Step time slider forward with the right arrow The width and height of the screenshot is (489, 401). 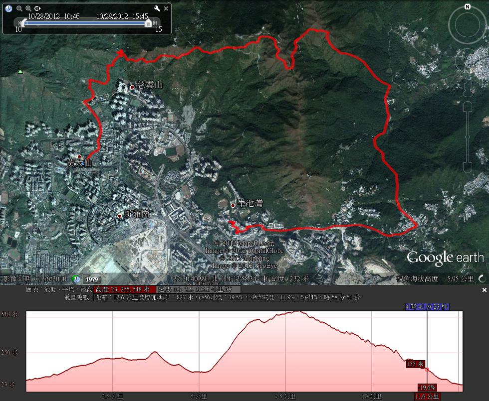click(x=155, y=23)
